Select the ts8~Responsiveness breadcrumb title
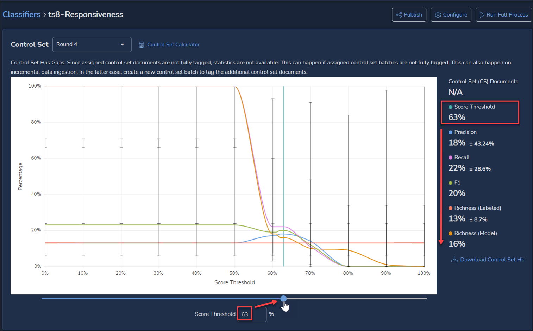533x331 pixels. pos(86,14)
